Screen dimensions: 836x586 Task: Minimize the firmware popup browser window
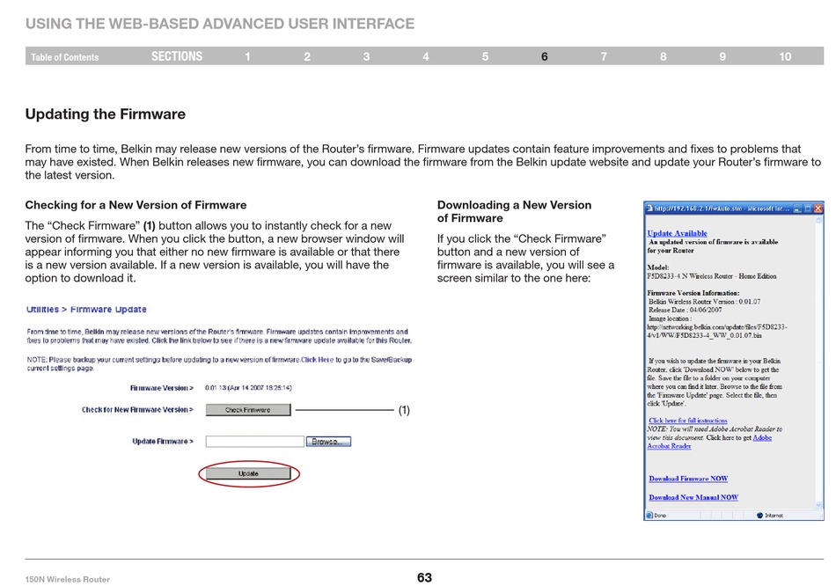(x=797, y=209)
